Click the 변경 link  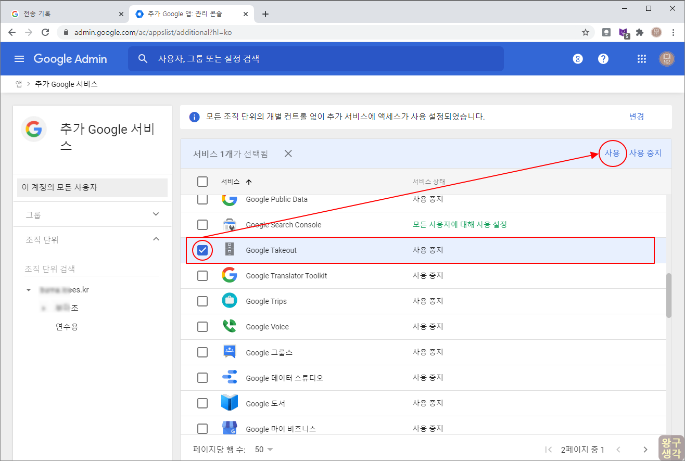pos(637,117)
